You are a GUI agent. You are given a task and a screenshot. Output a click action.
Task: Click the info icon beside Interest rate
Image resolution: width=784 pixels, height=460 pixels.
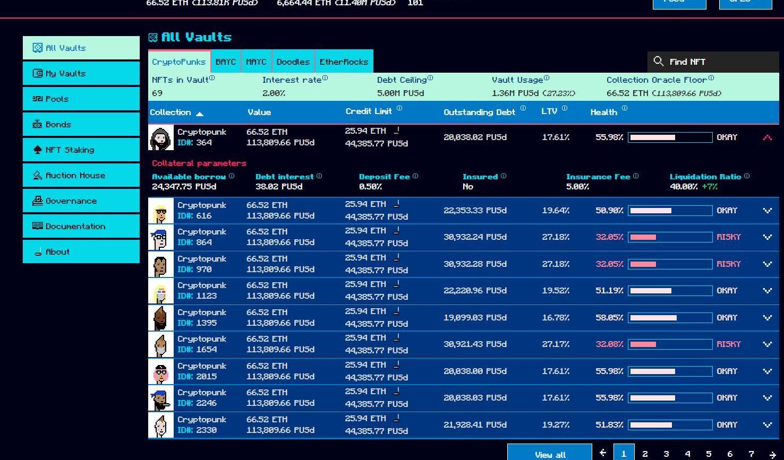[x=325, y=79]
